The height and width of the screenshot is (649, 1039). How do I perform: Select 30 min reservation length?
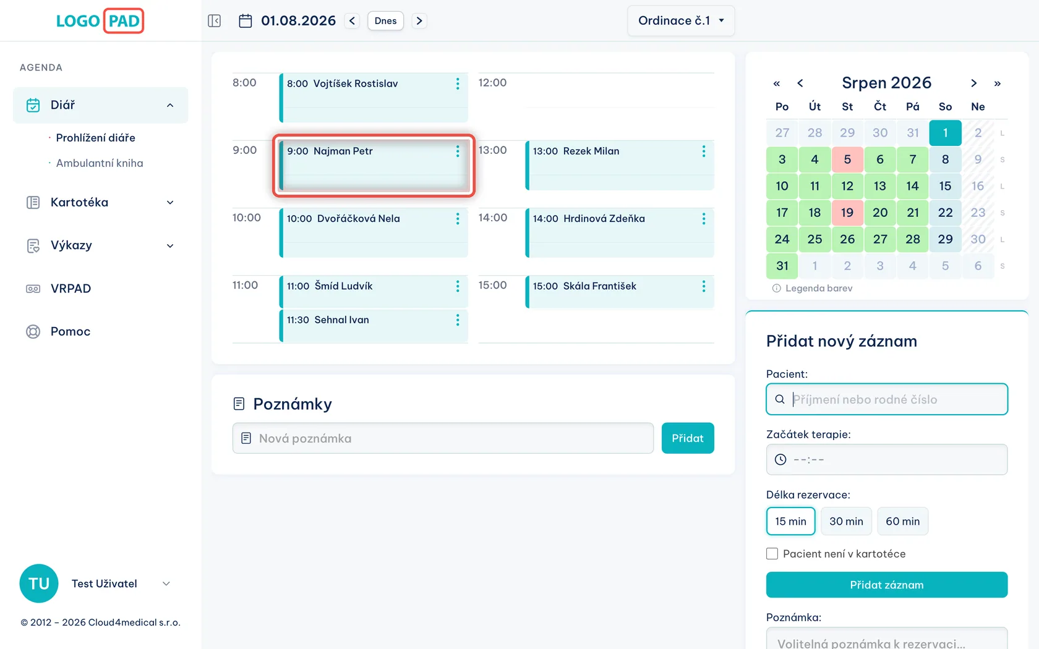click(846, 521)
